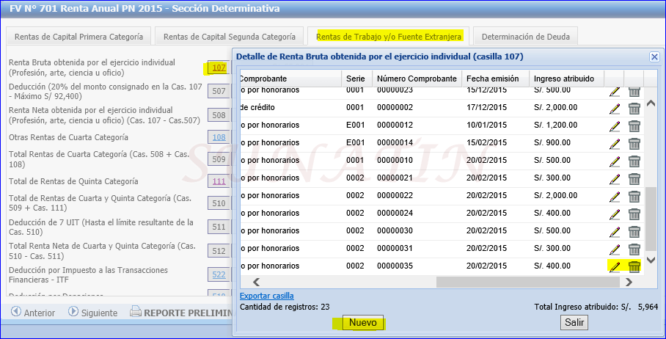Viewport: 666px width, 339px height.
Task: Edit the row with comprobante 00000014
Action: tap(614, 144)
